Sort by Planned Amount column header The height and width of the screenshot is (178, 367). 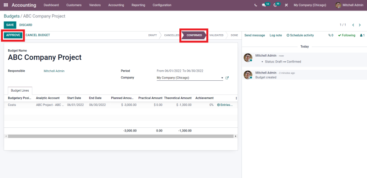tap(122, 98)
